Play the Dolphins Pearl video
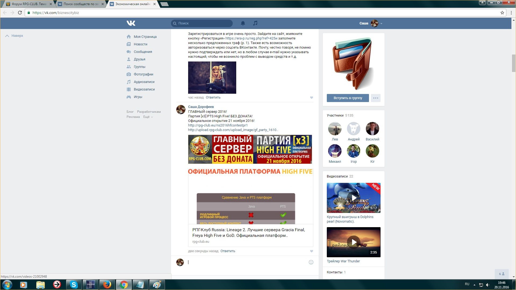Image resolution: width=516 pixels, height=290 pixels. point(354,198)
